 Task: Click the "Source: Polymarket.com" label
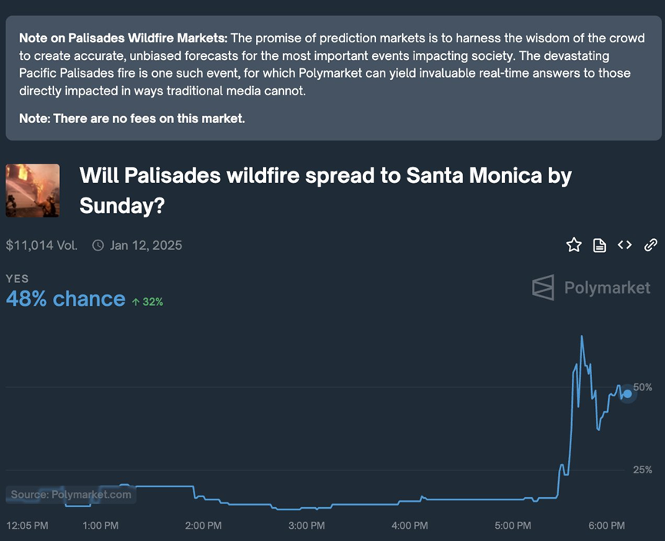71,495
